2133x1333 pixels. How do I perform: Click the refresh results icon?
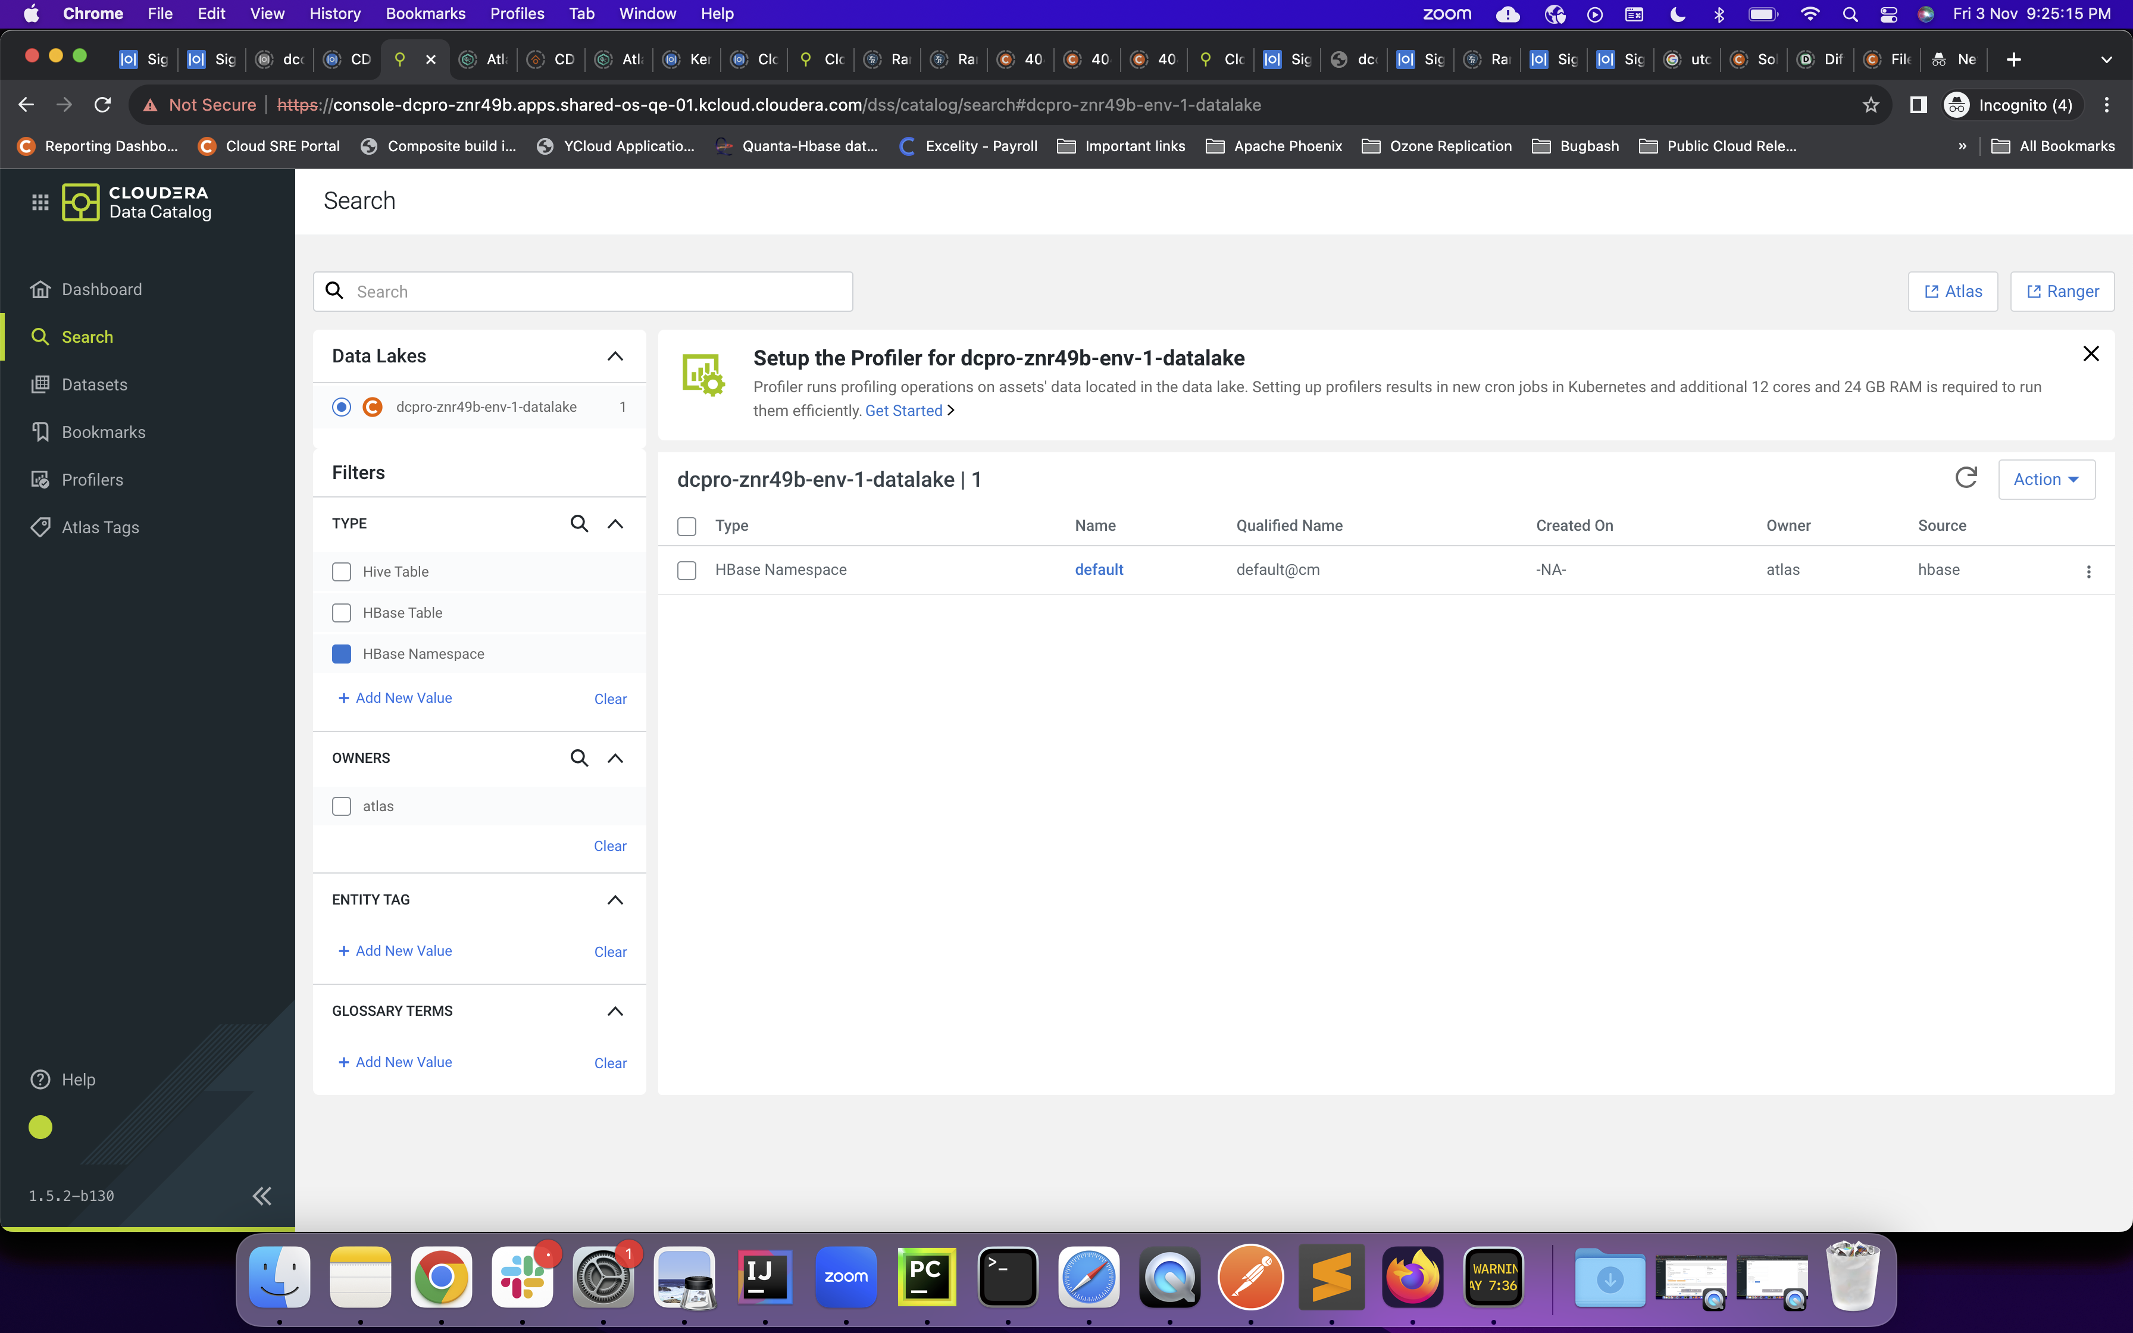(1966, 478)
